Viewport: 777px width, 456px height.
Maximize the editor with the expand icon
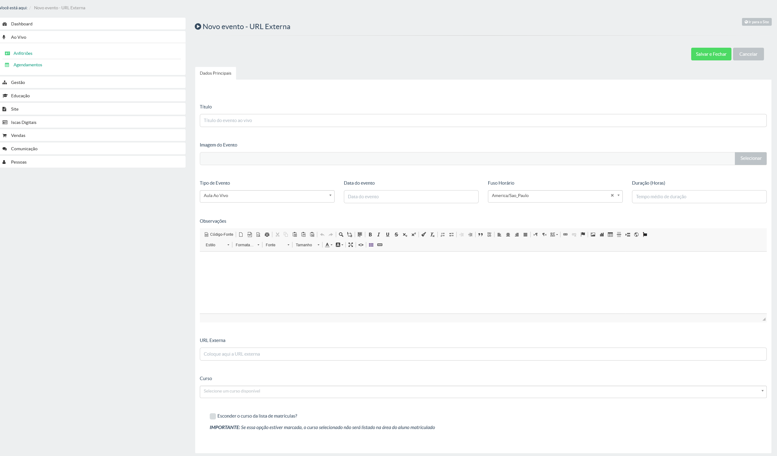point(351,245)
